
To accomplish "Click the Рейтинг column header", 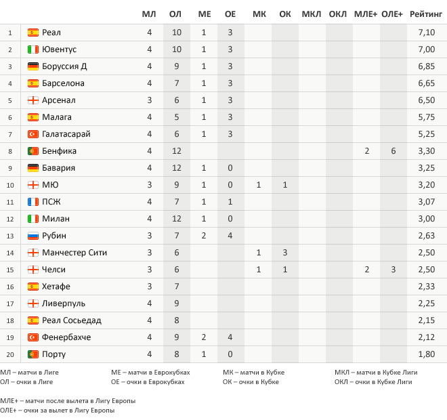I will click(x=426, y=14).
